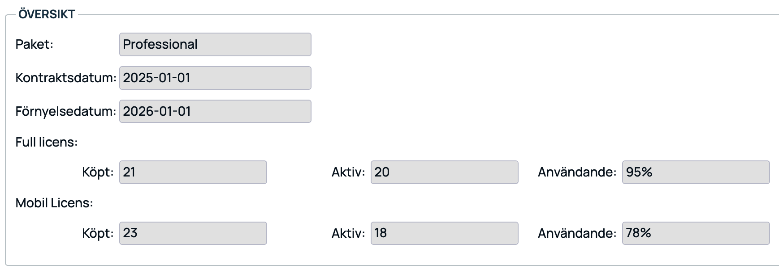Click the Användande field showing 78%
This screenshot has height=269, width=779.
(695, 232)
